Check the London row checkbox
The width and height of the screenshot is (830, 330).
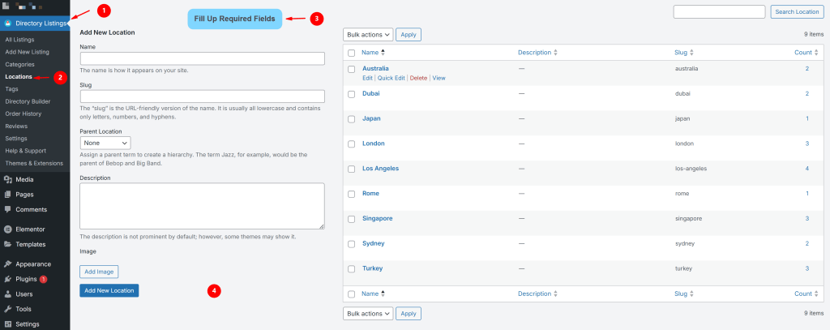(x=352, y=144)
